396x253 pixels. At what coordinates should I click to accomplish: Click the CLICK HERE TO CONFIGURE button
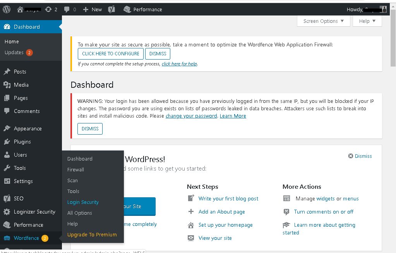(111, 54)
